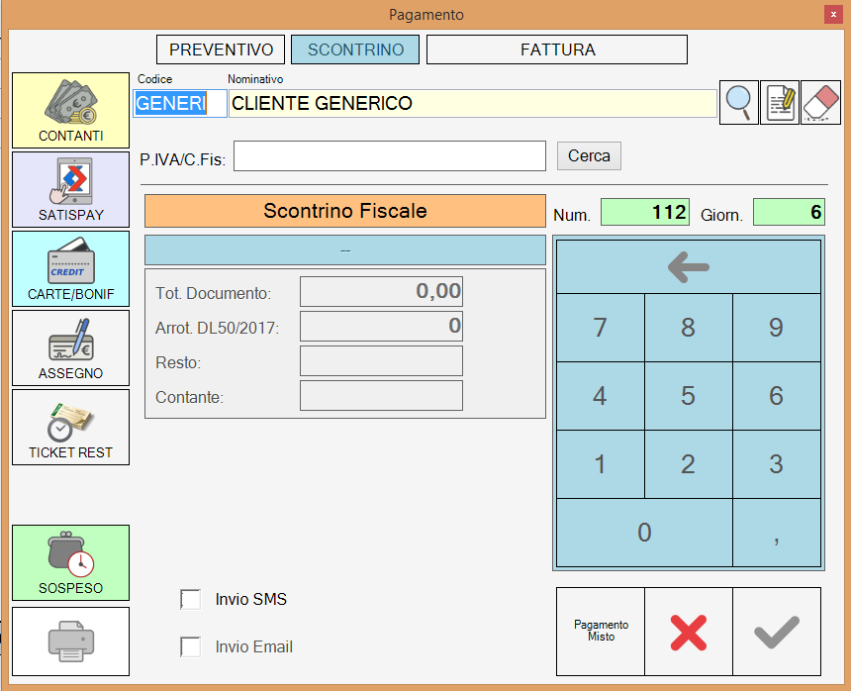Click the printer icon button

tap(70, 642)
